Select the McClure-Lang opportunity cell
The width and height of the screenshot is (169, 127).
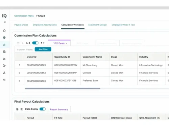coord(95,65)
